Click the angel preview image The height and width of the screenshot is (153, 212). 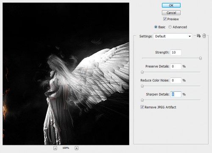click(x=66, y=74)
